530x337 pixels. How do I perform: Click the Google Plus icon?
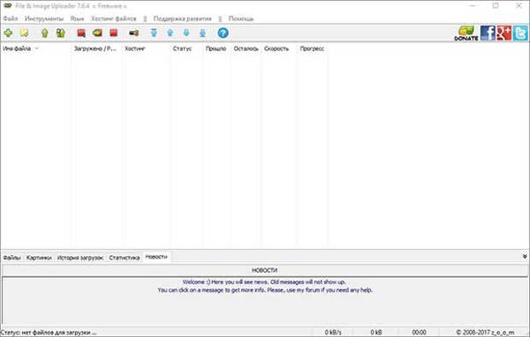click(504, 33)
